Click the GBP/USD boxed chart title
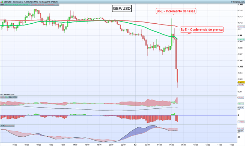Screen dimensions: 245x146 (x=122, y=9)
